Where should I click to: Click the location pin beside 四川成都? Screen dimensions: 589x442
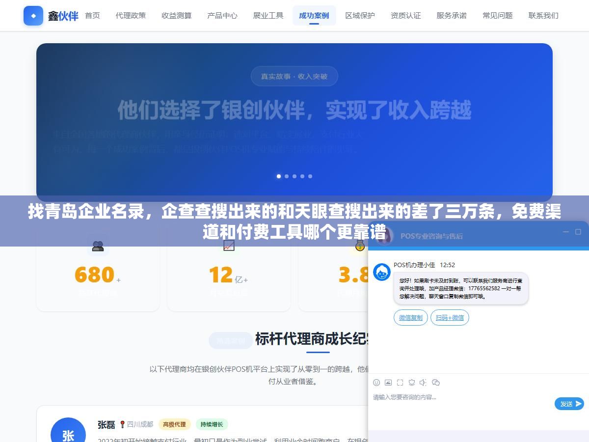tap(122, 424)
